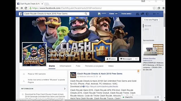The image size is (181, 101).
Task: Close the Clash Royale Cheats browser tab
Action: [x=42, y=4]
